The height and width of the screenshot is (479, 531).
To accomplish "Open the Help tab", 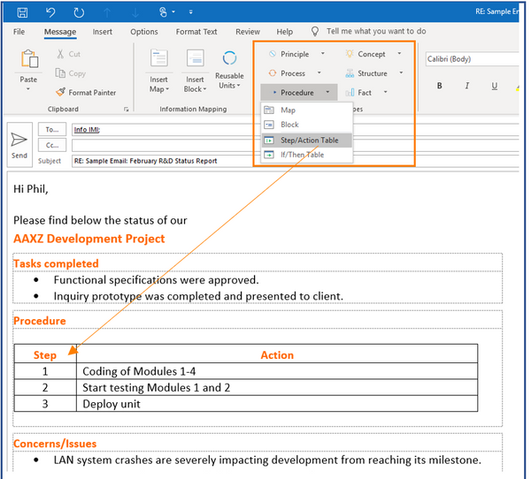I will (x=284, y=32).
